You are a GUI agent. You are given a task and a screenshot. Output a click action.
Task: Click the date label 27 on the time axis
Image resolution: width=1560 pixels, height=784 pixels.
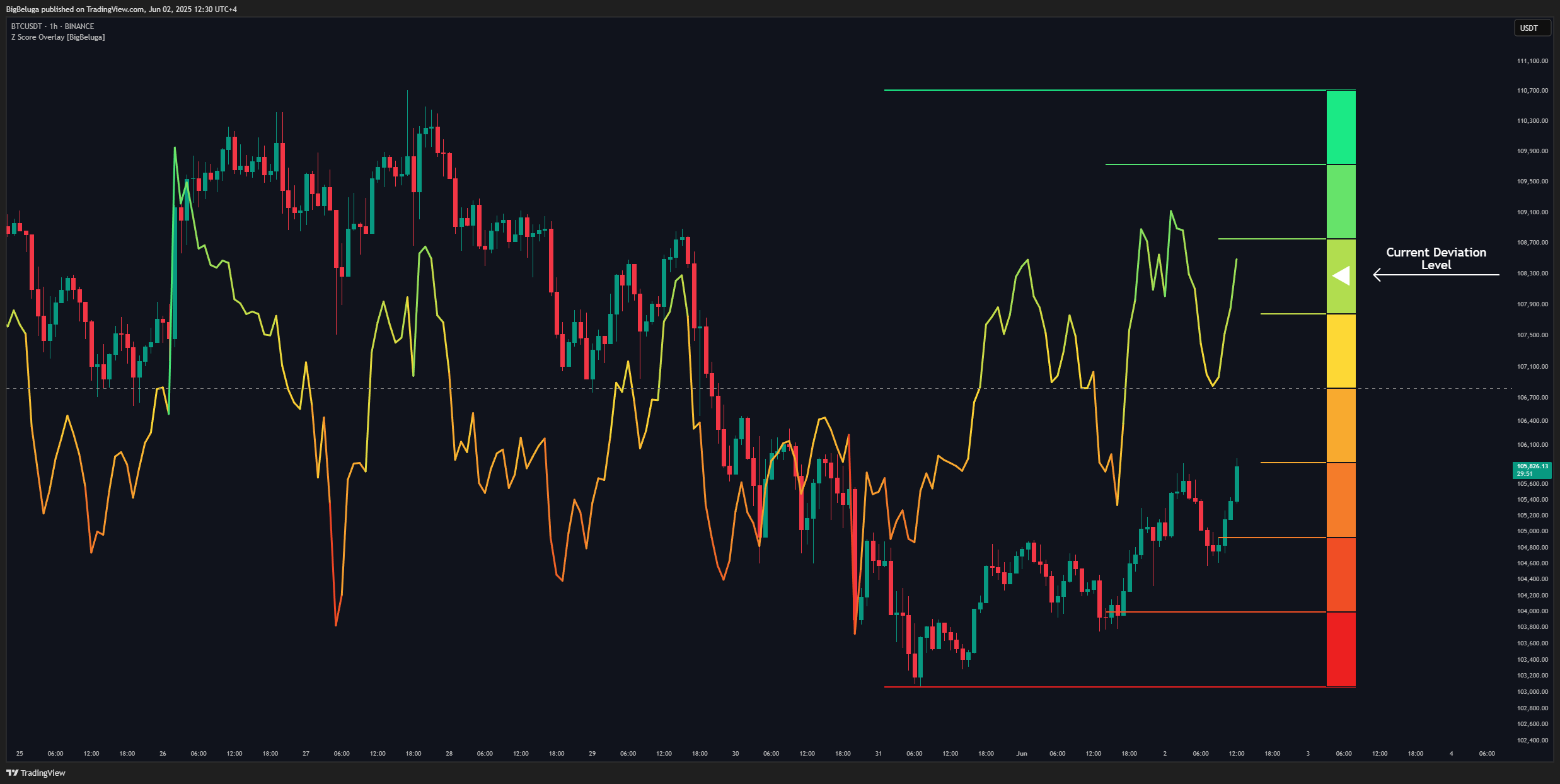coord(306,754)
